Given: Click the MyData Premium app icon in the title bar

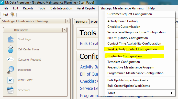Looking at the screenshot, I should [2, 2].
